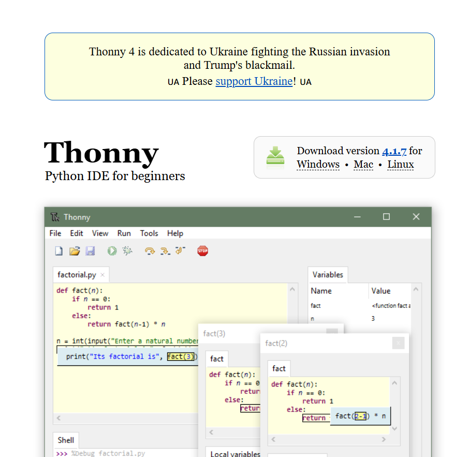469x457 pixels.
Task: Select the Variables panel tab
Action: 328,274
